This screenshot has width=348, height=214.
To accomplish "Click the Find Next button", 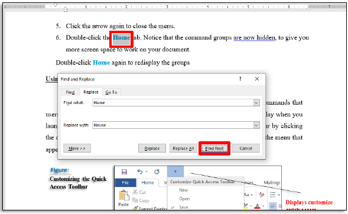I will (214, 148).
